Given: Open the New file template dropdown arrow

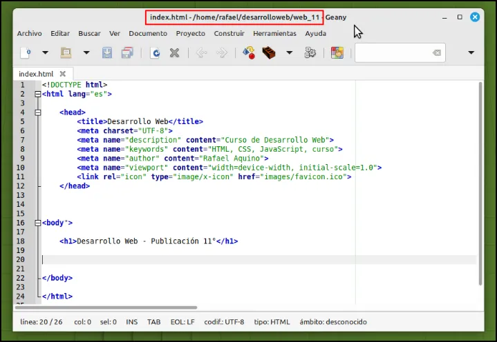Looking at the screenshot, I should (46, 52).
